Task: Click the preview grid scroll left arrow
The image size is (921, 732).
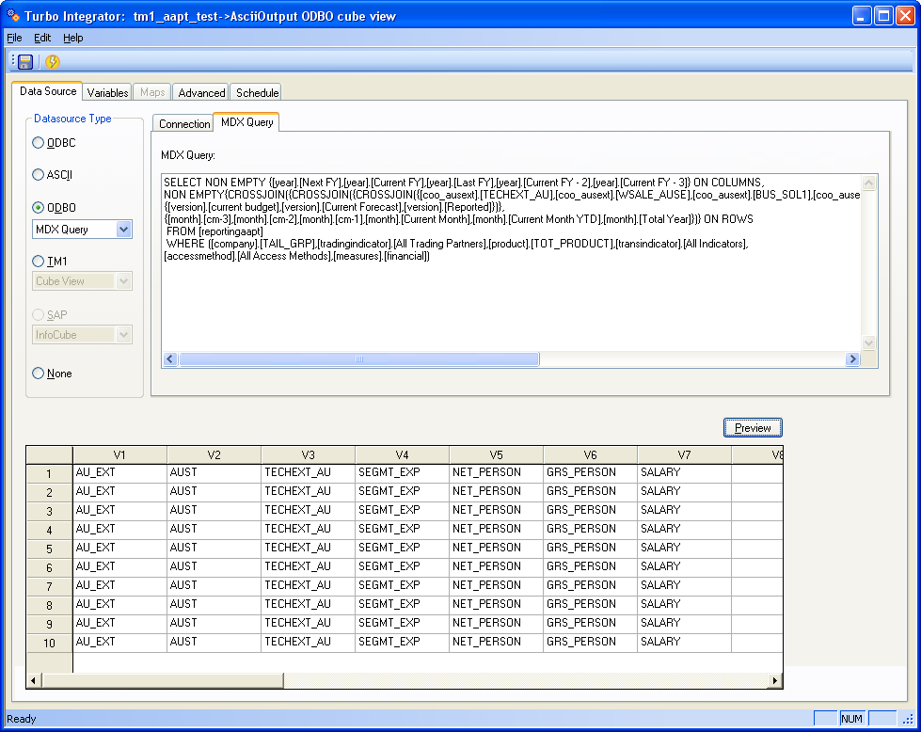Action: pos(34,680)
